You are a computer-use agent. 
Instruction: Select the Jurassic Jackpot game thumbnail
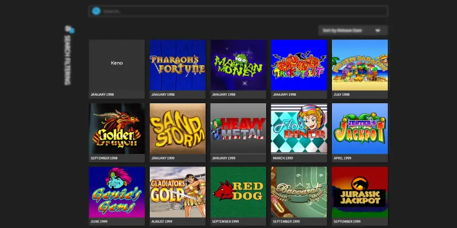pyautogui.click(x=360, y=192)
